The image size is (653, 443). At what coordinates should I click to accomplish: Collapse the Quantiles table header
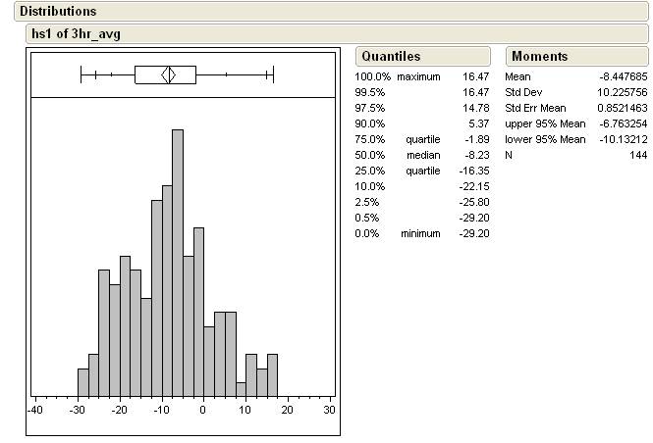[390, 56]
